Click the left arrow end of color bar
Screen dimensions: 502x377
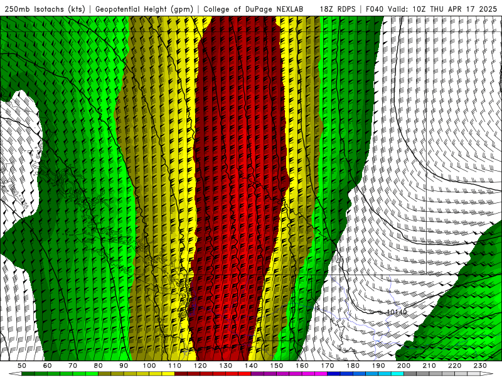pos(15,374)
